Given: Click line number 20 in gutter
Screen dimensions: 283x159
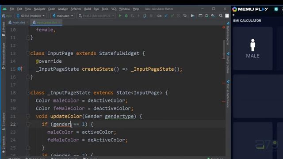Looking at the screenshot, I should (13, 109).
